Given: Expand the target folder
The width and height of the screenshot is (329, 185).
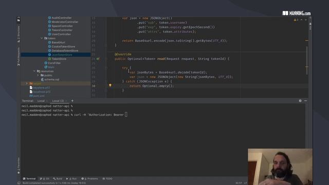Looking at the screenshot, I should pos(27,83).
